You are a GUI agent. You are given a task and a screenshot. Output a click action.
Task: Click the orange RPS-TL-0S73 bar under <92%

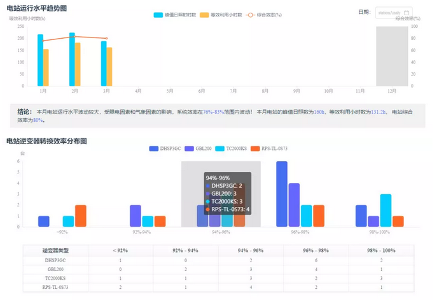pos(80,216)
